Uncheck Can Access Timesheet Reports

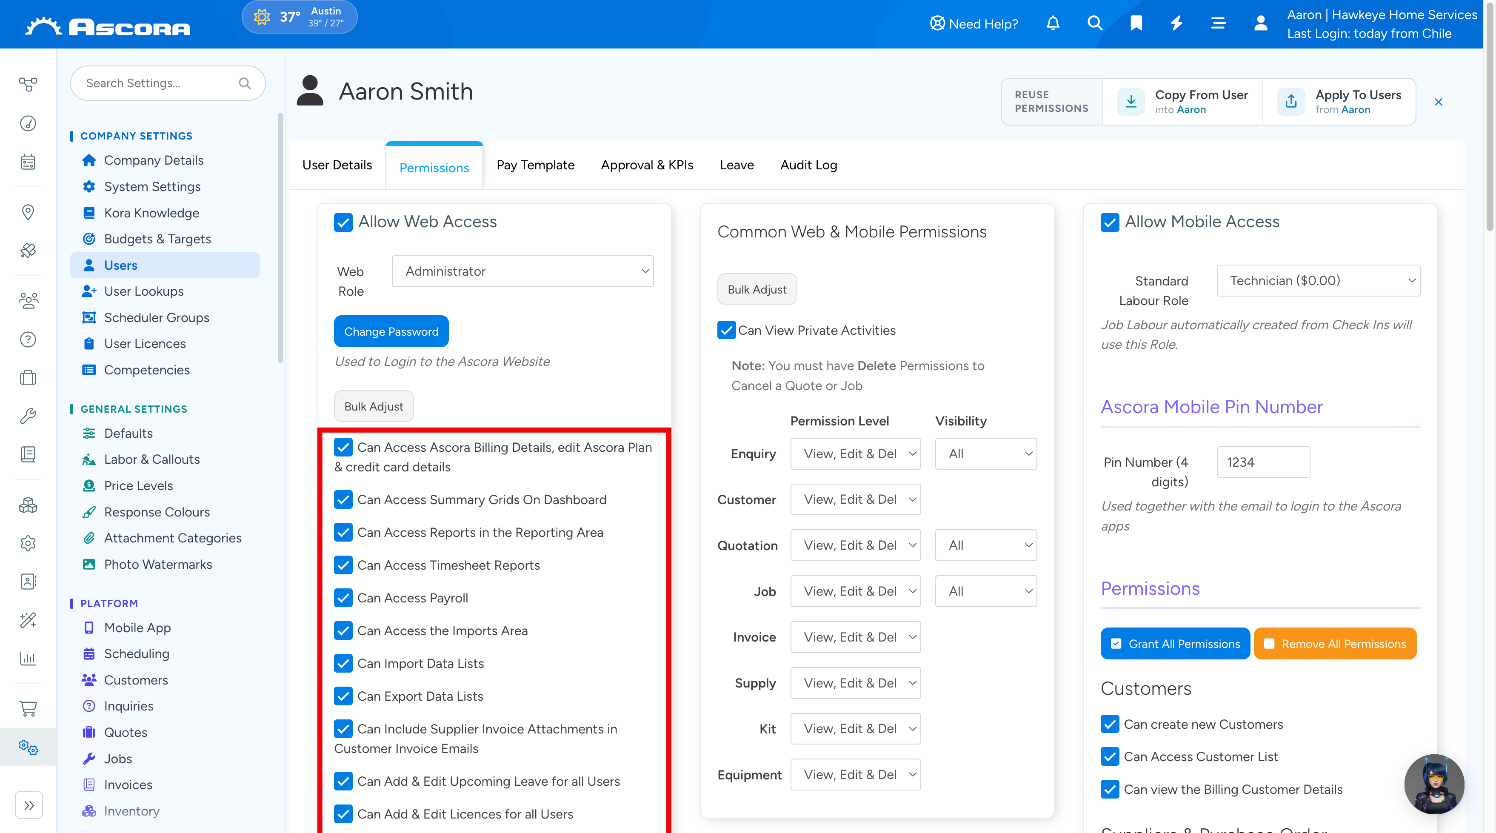pos(343,565)
